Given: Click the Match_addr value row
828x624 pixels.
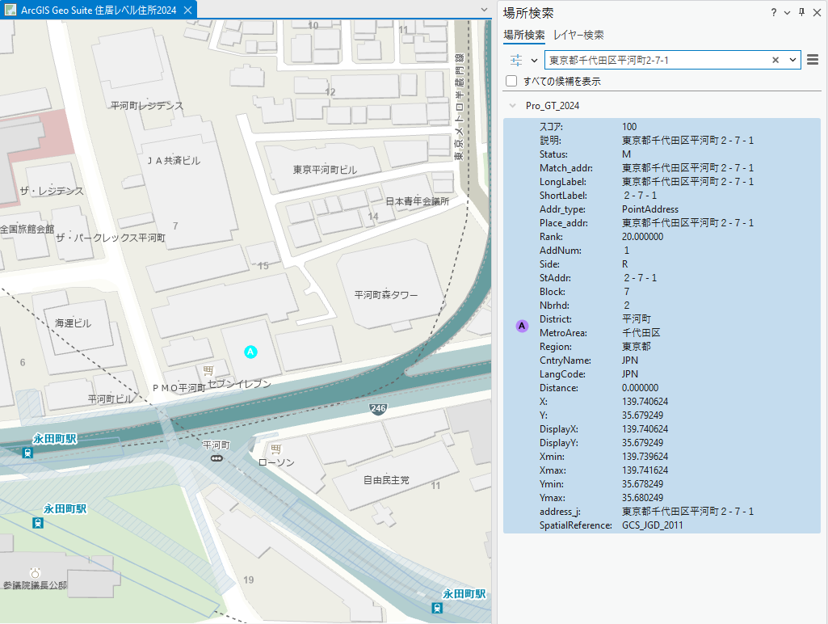Looking at the screenshot, I should click(x=687, y=168).
